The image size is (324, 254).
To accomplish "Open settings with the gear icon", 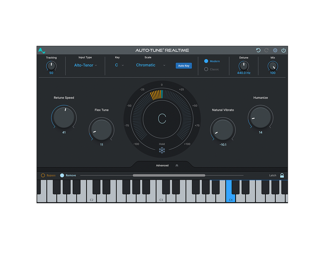I will (275, 50).
